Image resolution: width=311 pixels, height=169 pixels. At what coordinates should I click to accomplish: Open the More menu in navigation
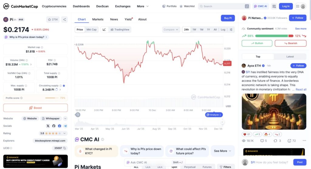pos(142,6)
